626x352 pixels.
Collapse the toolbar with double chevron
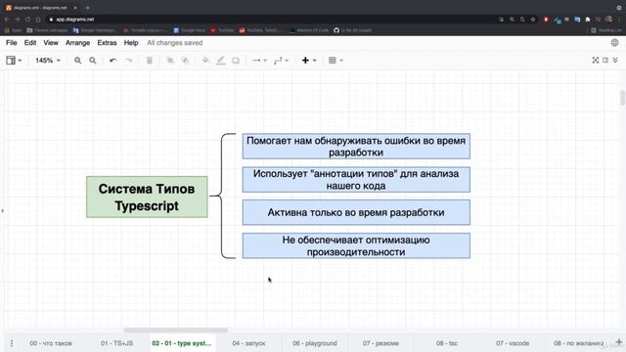pyautogui.click(x=615, y=60)
